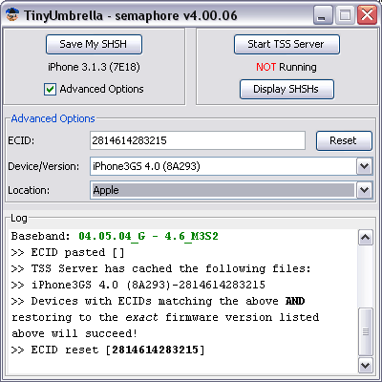Click the log scrollbar track above the thumb
Image resolution: width=382 pixels, height=382 pixels.
coord(365,276)
